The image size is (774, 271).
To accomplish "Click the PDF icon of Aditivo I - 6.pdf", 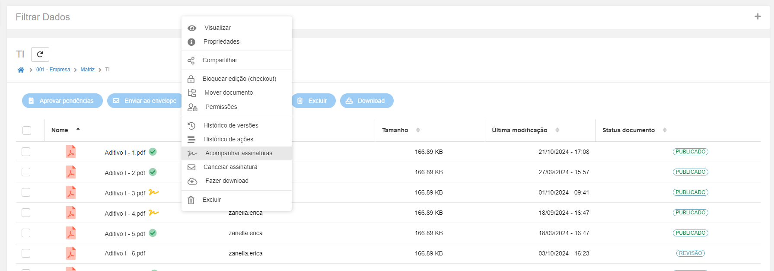I will click(71, 253).
